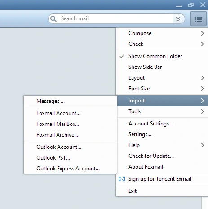Viewport: 208px width, 209px height.
Task: Import a Foxmail Archive
Action: coord(70,135)
